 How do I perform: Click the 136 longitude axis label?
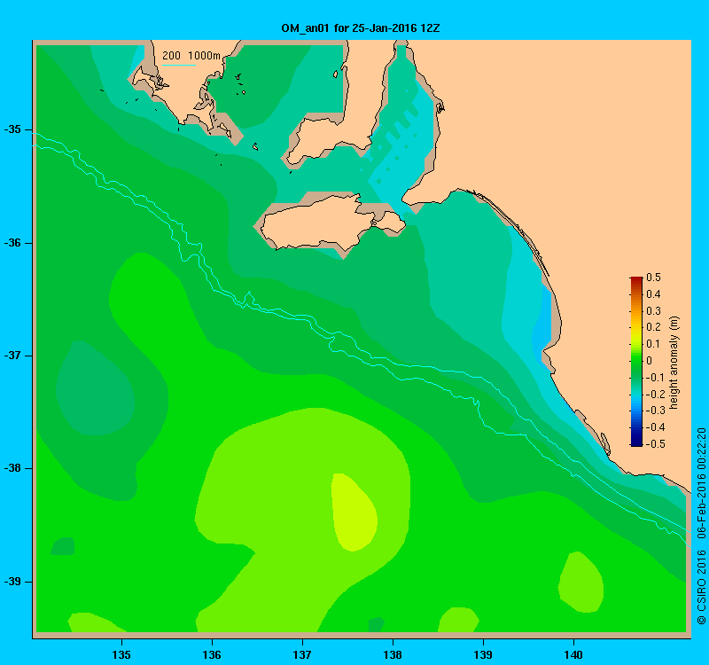click(212, 654)
